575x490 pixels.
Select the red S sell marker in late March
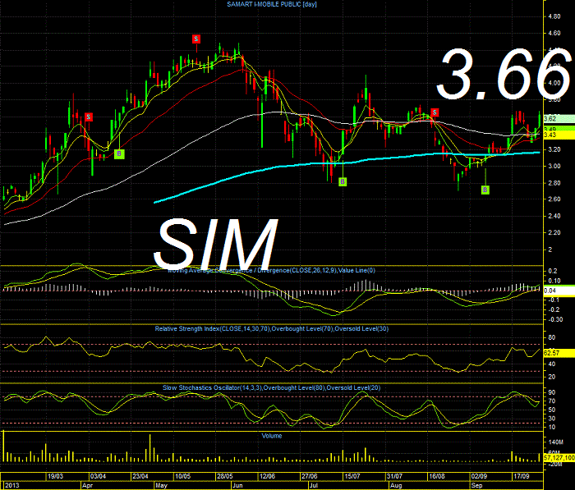89,117
